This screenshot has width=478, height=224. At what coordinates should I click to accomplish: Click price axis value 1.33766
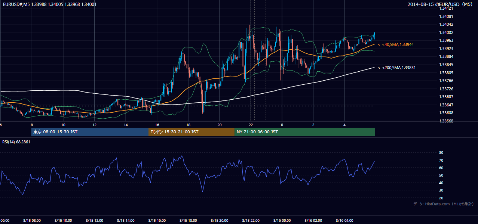[x=447, y=81]
